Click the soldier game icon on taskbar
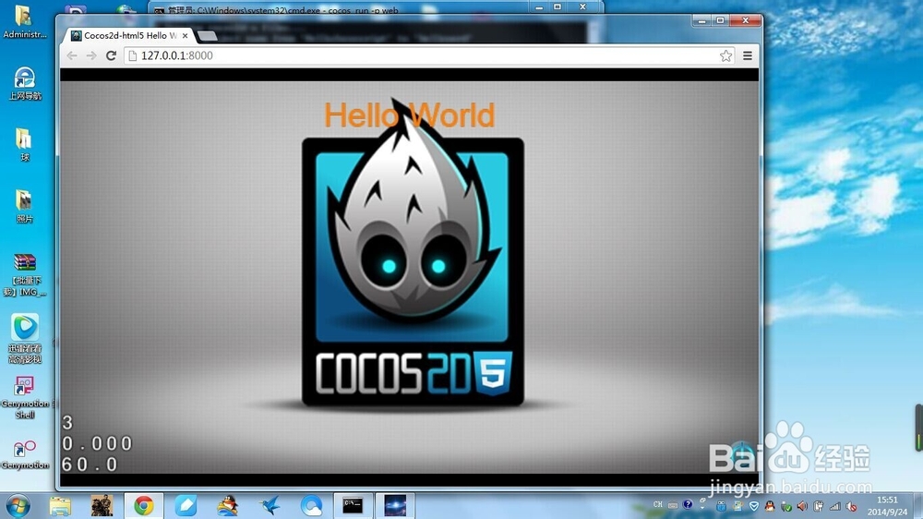 click(102, 506)
